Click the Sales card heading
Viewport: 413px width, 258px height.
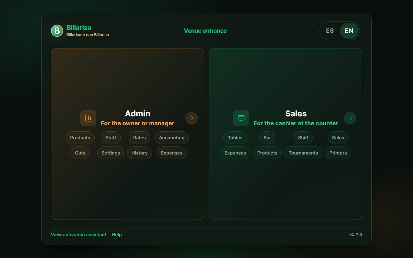pyautogui.click(x=296, y=114)
